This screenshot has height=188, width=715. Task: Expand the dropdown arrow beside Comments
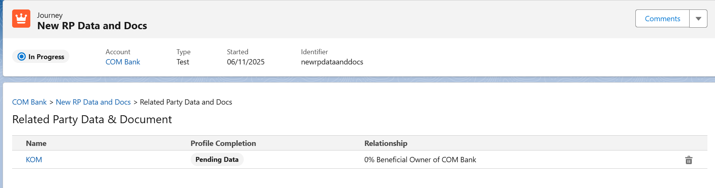[698, 19]
